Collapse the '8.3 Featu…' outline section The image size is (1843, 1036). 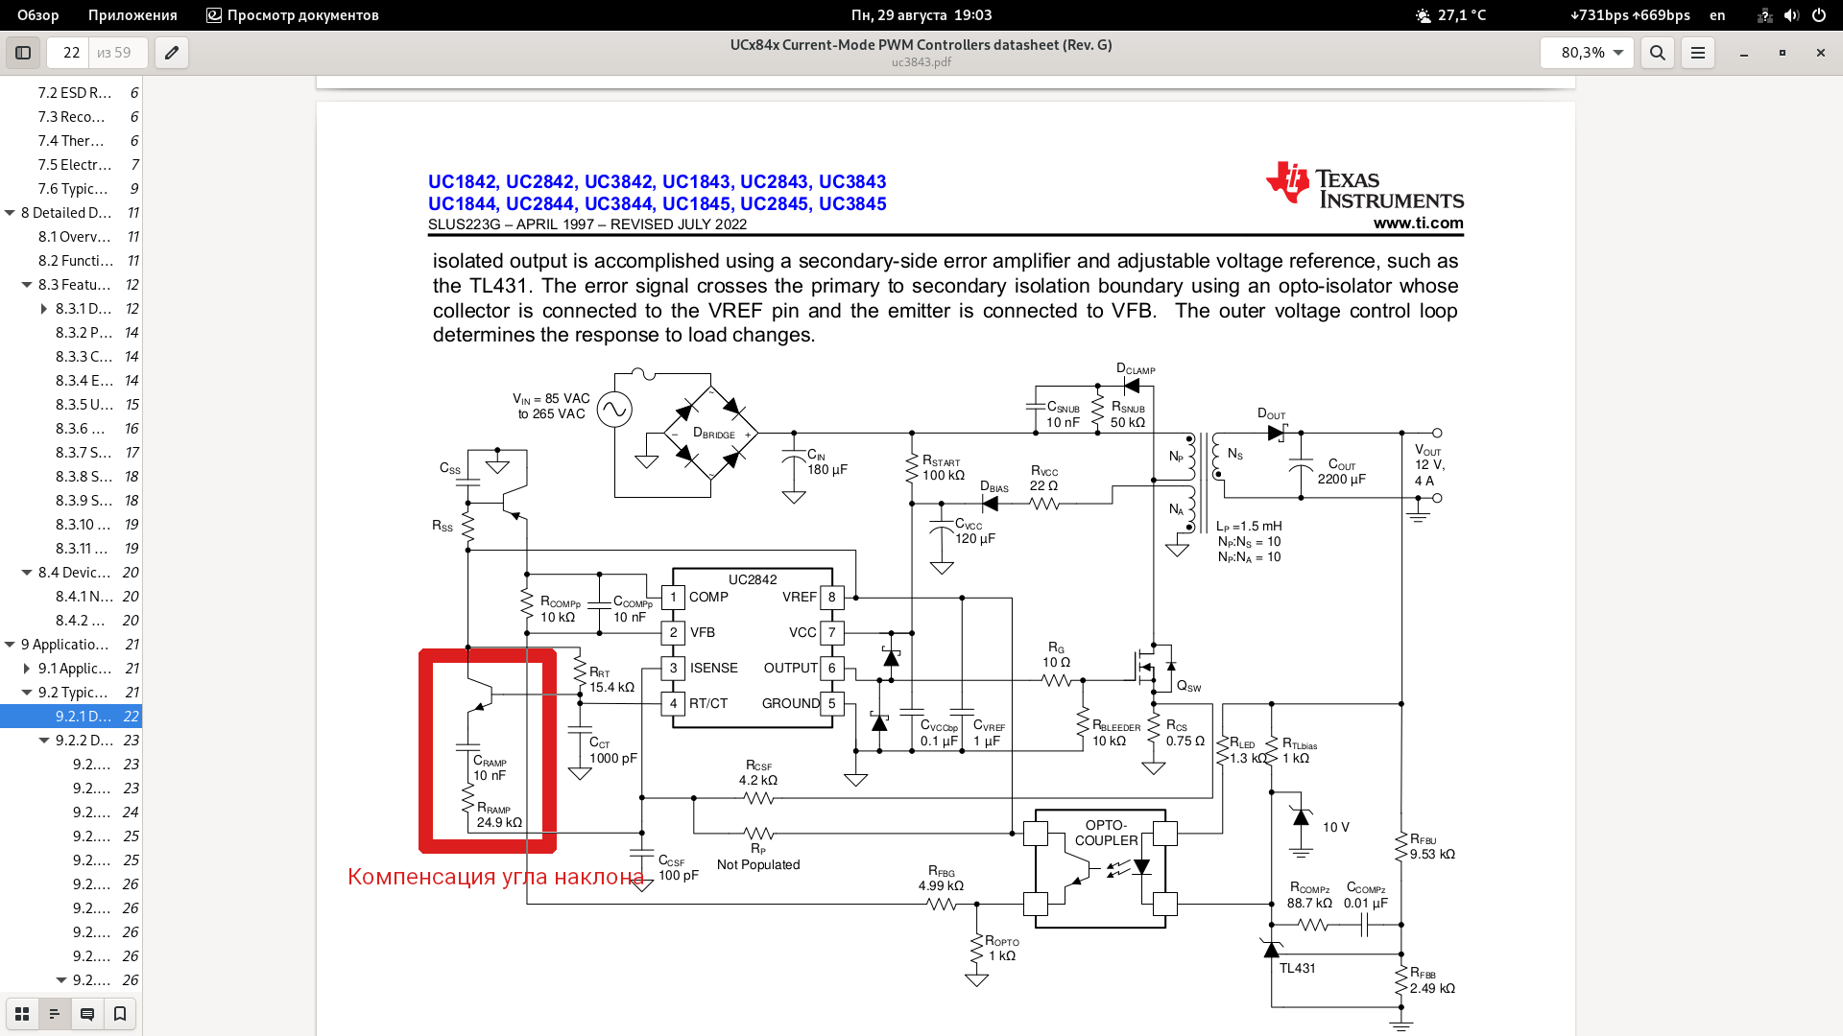coord(27,285)
